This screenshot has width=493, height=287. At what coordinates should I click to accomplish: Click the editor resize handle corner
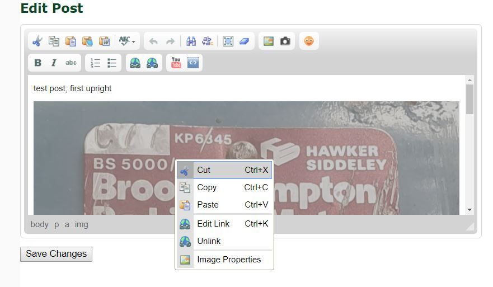tap(469, 227)
